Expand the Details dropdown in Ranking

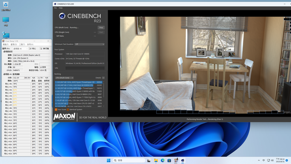click(x=103, y=78)
